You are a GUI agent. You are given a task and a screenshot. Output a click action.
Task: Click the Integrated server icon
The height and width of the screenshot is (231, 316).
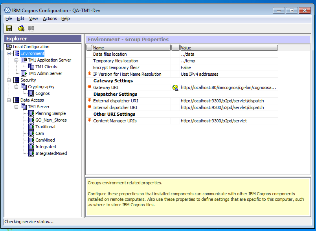[31, 147]
